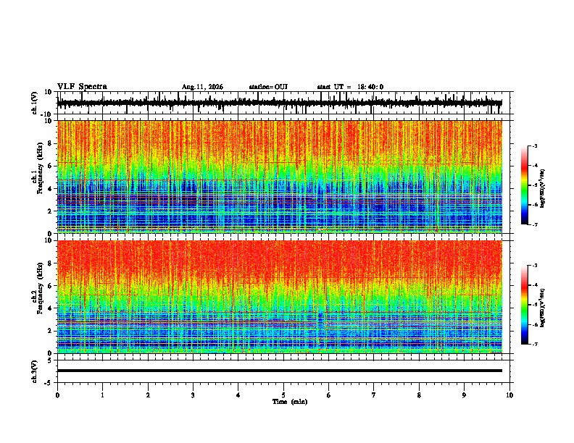Click the "4" frequency tick of ch.1 spectrogram

pyautogui.click(x=51, y=189)
